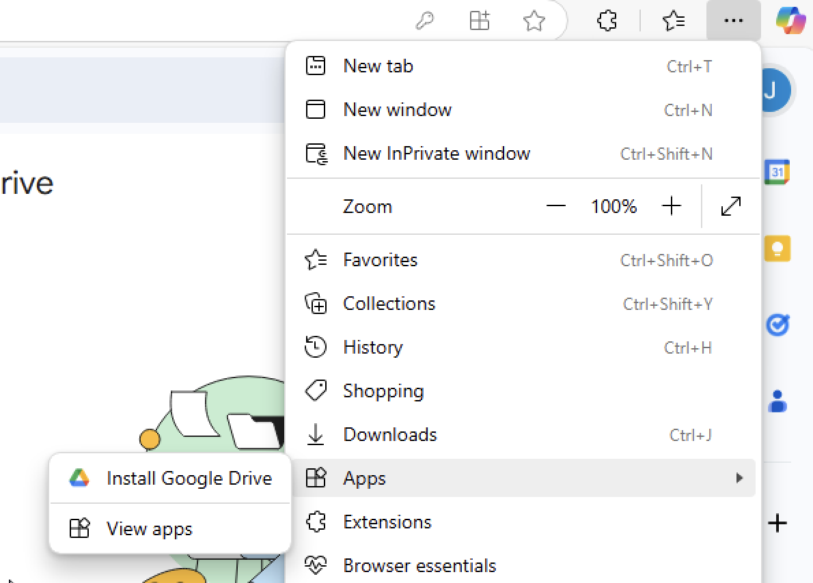This screenshot has height=583, width=813.
Task: Decrease zoom with the minus button
Action: tap(556, 206)
